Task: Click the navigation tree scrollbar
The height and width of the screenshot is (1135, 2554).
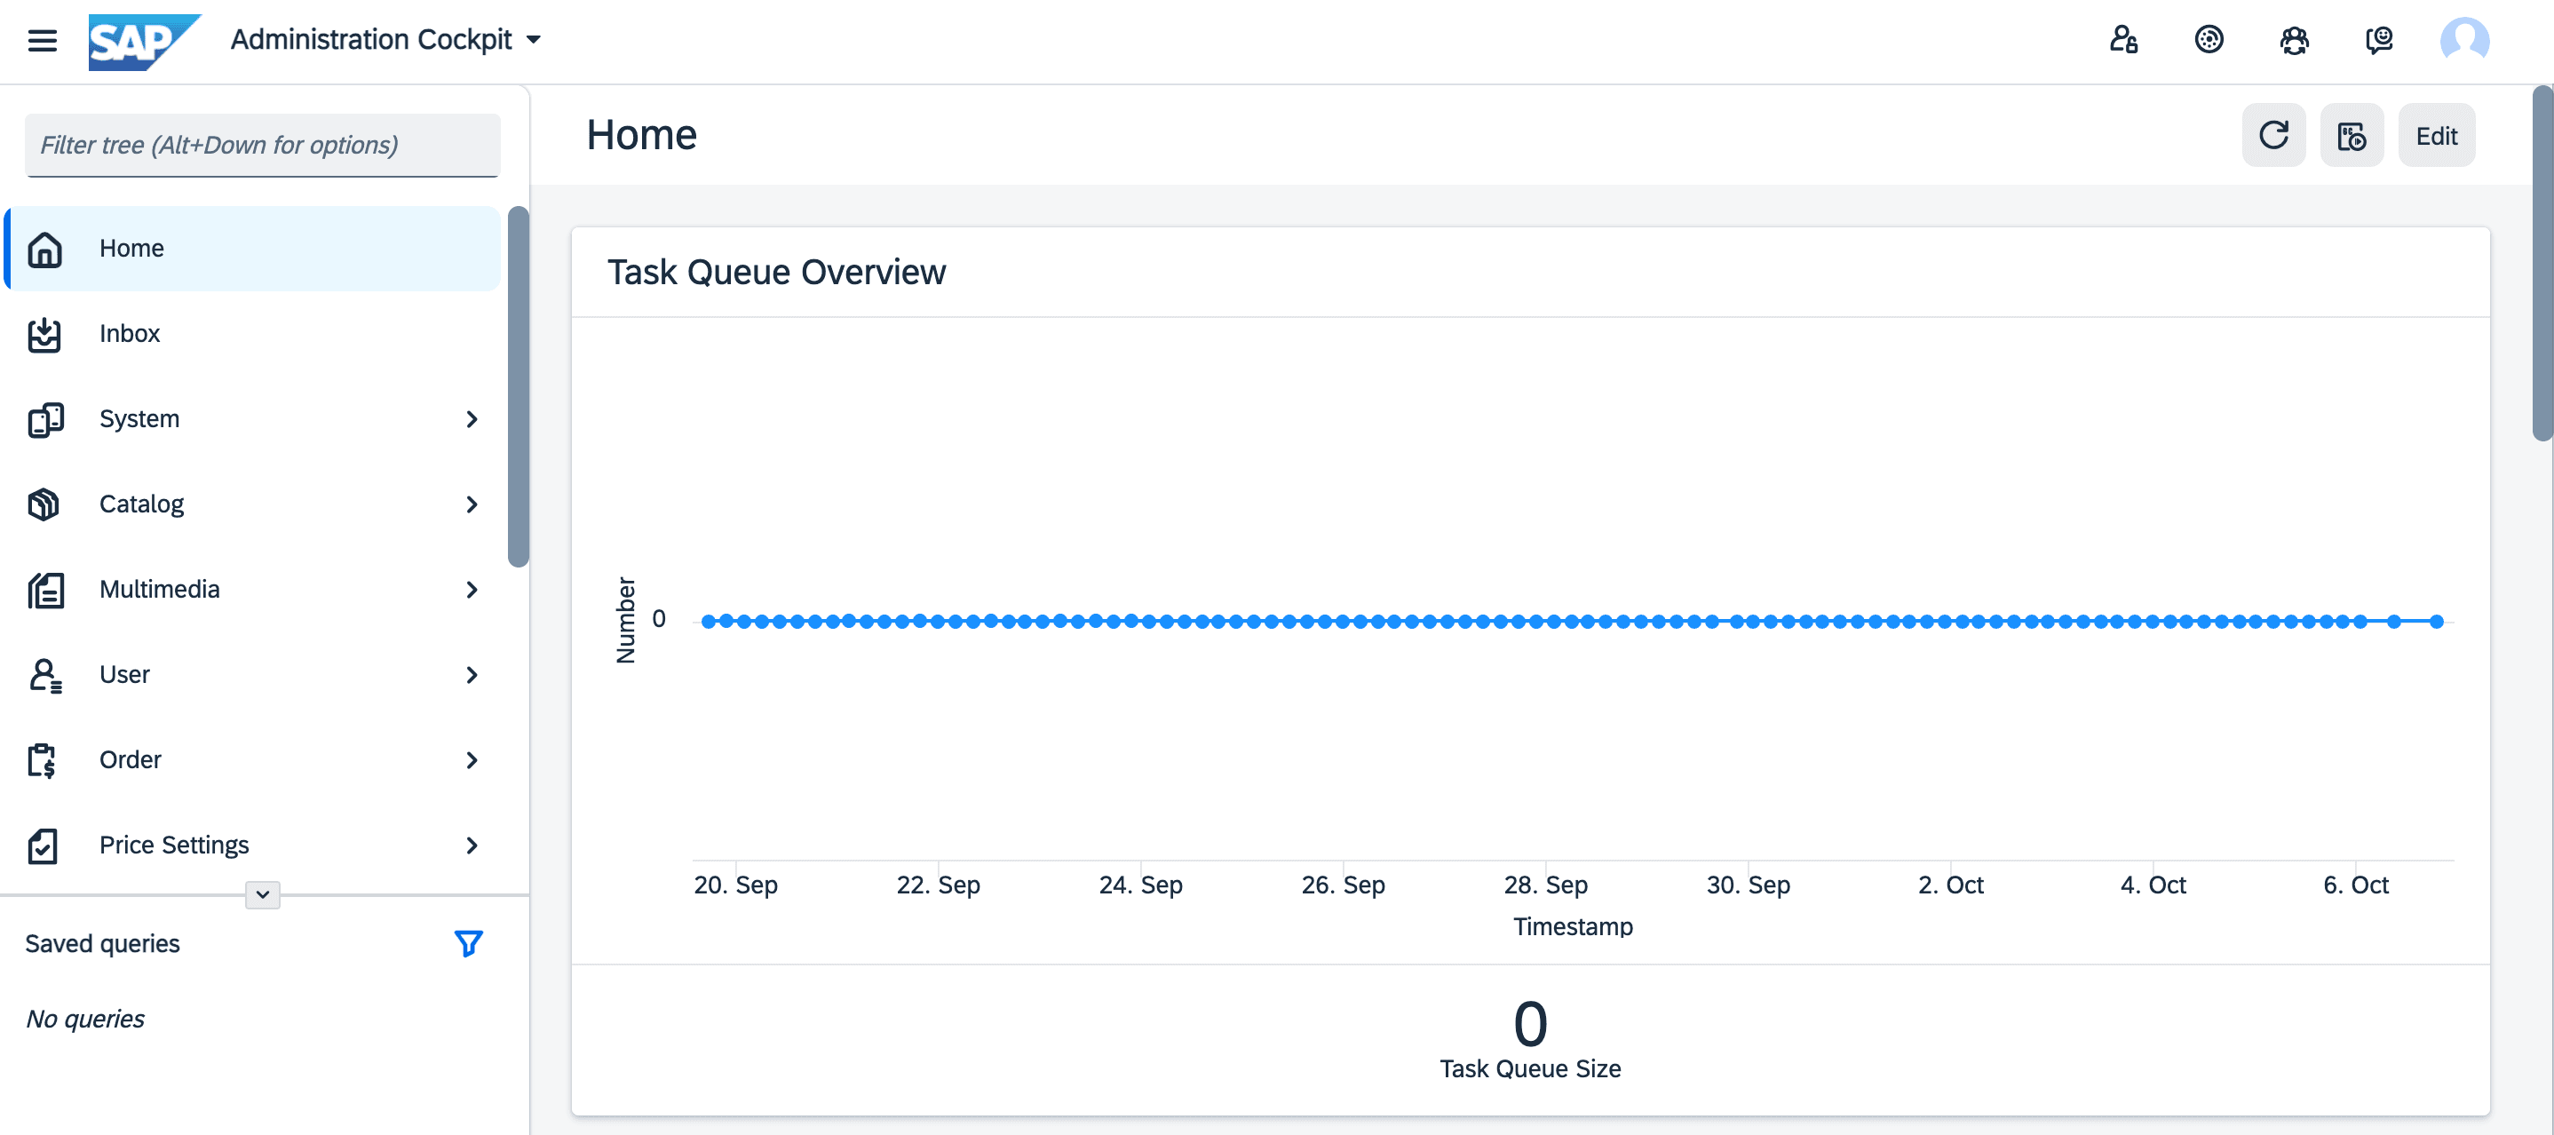Action: (x=518, y=386)
